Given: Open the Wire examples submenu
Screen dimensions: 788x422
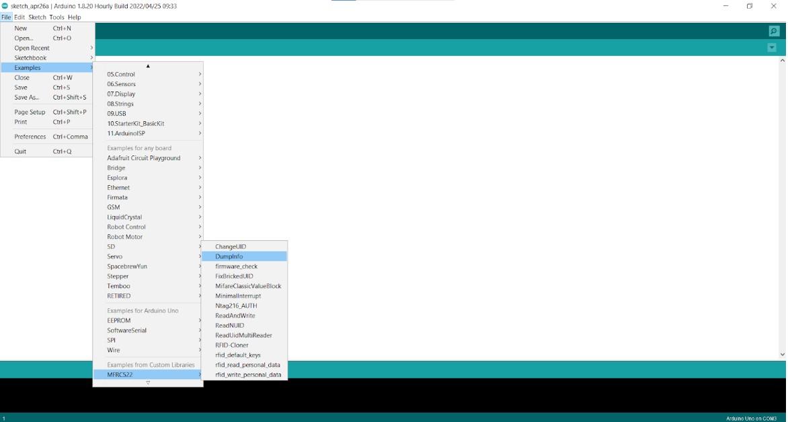Looking at the screenshot, I should point(148,350).
